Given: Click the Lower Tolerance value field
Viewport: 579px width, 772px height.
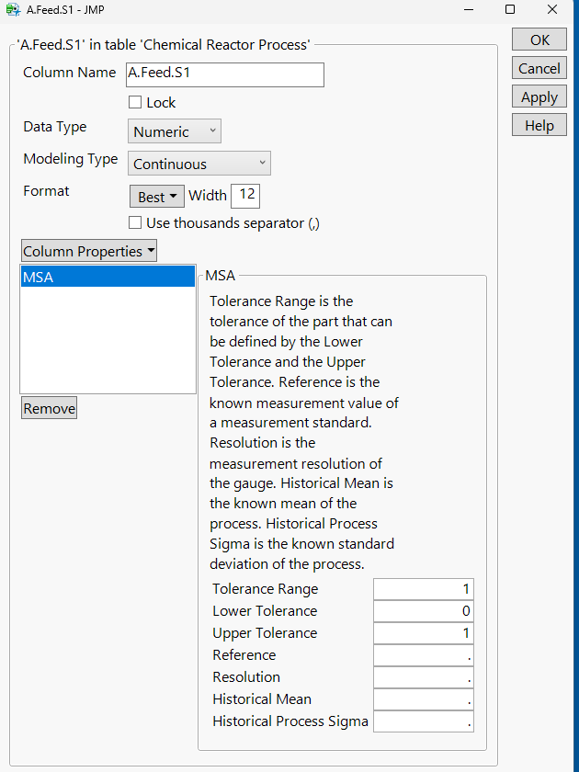Looking at the screenshot, I should click(x=424, y=611).
